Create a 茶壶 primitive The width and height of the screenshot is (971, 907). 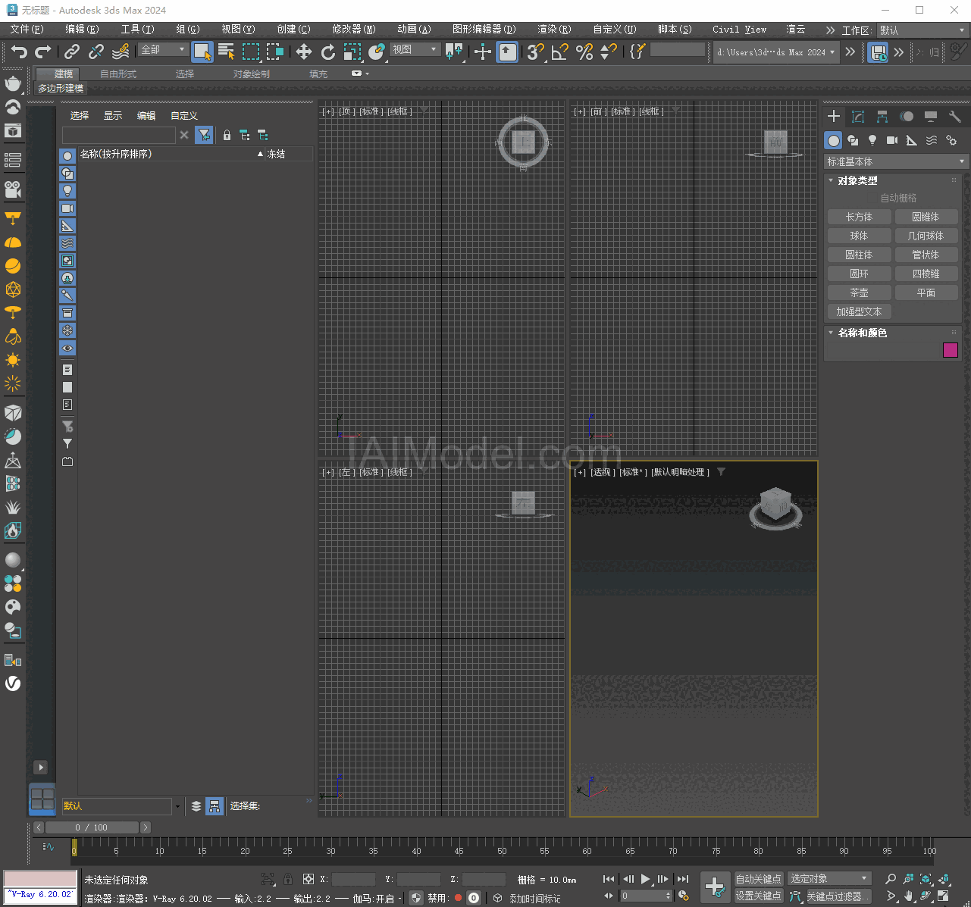point(859,292)
